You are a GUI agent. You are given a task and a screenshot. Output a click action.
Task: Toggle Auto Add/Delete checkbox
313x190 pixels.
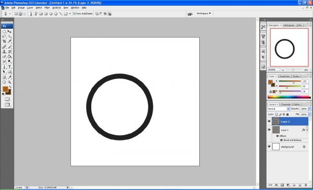(75, 14)
